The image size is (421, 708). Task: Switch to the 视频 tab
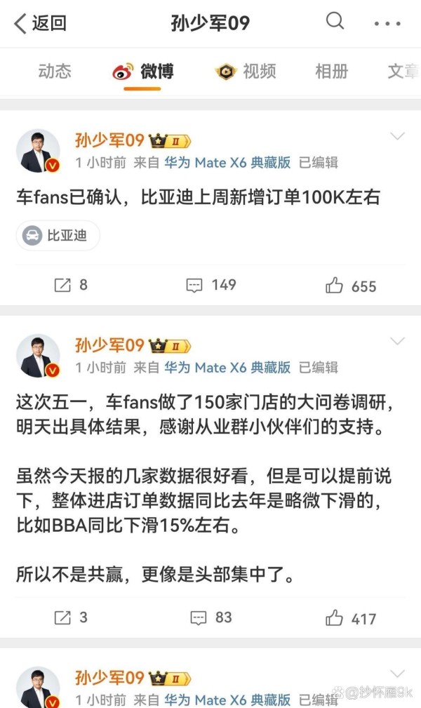click(246, 72)
